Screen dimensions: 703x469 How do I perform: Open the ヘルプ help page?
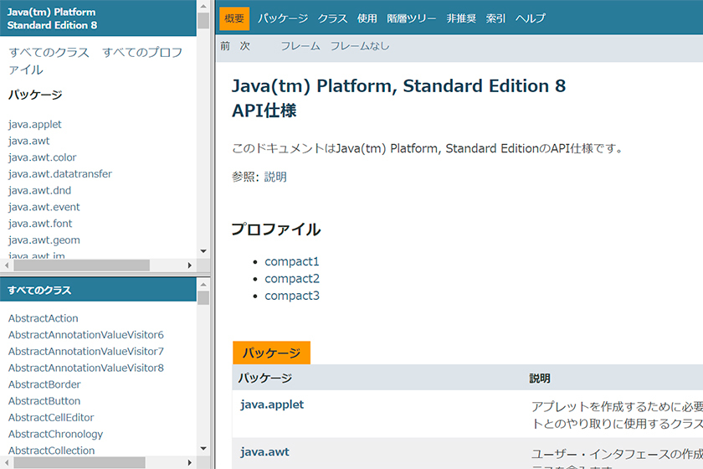531,18
